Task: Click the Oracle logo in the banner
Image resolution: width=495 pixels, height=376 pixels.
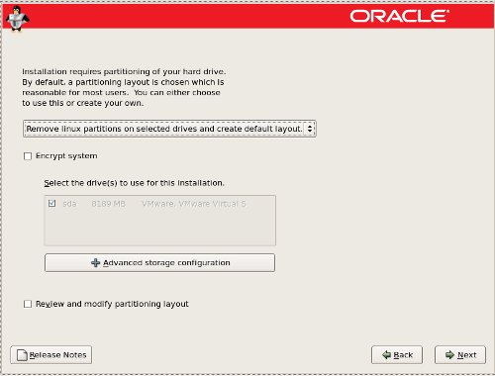Action: tap(399, 16)
